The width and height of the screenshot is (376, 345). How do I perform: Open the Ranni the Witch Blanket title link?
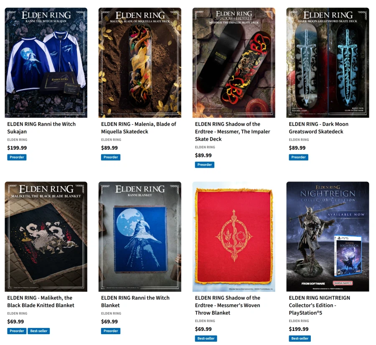pyautogui.click(x=135, y=302)
